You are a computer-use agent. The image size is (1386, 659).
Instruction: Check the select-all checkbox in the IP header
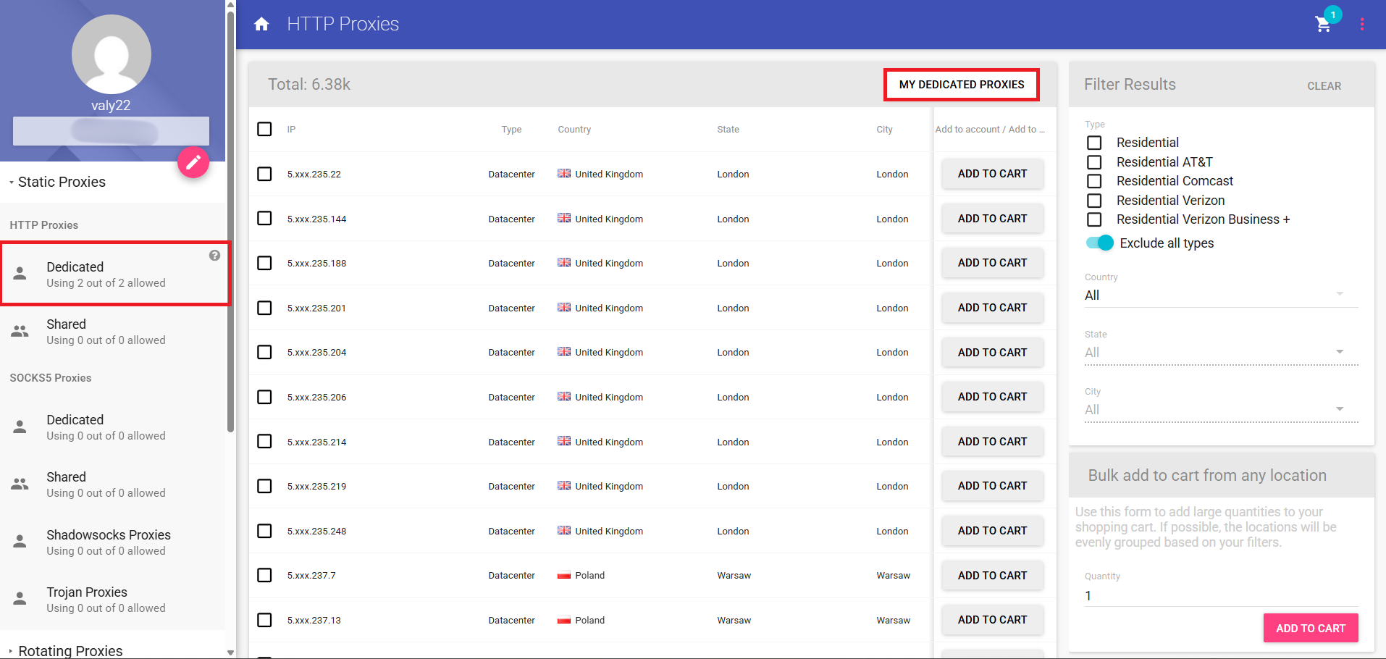(264, 129)
